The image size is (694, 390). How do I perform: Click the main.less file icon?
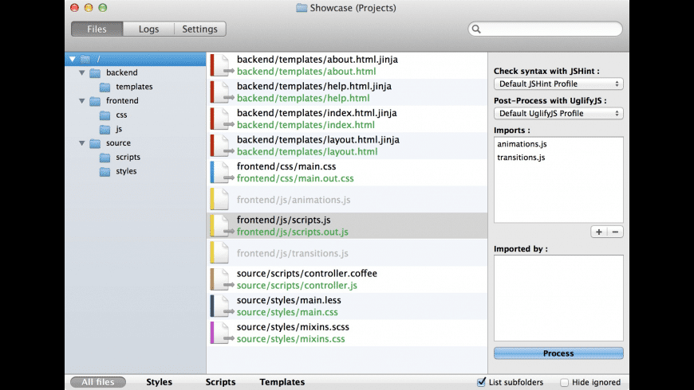[220, 306]
